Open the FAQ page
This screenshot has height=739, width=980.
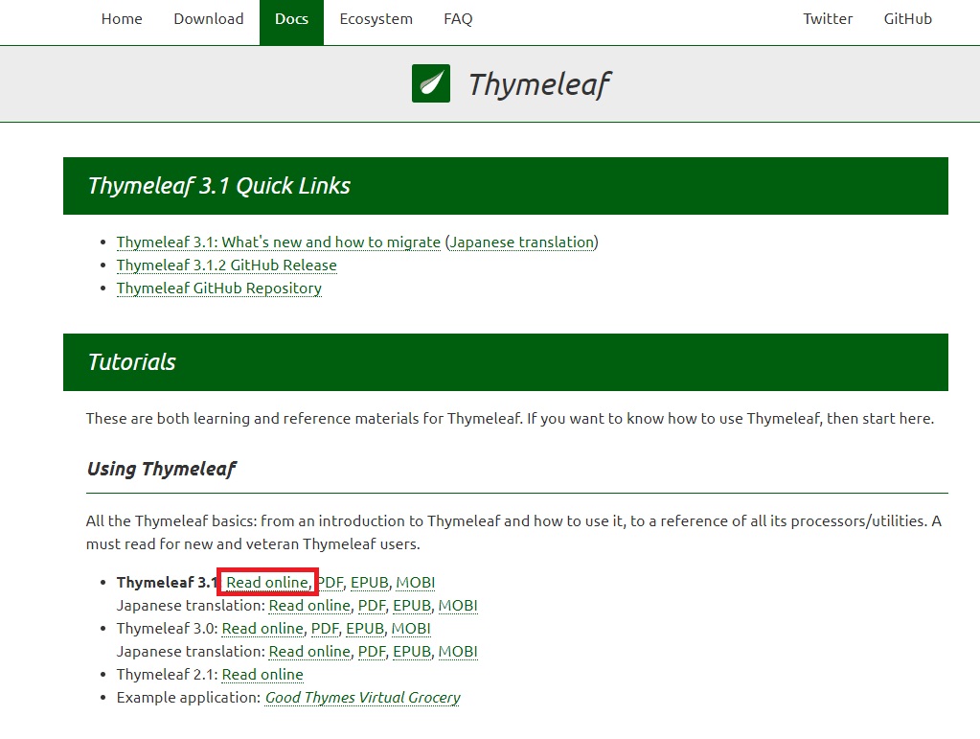458,19
